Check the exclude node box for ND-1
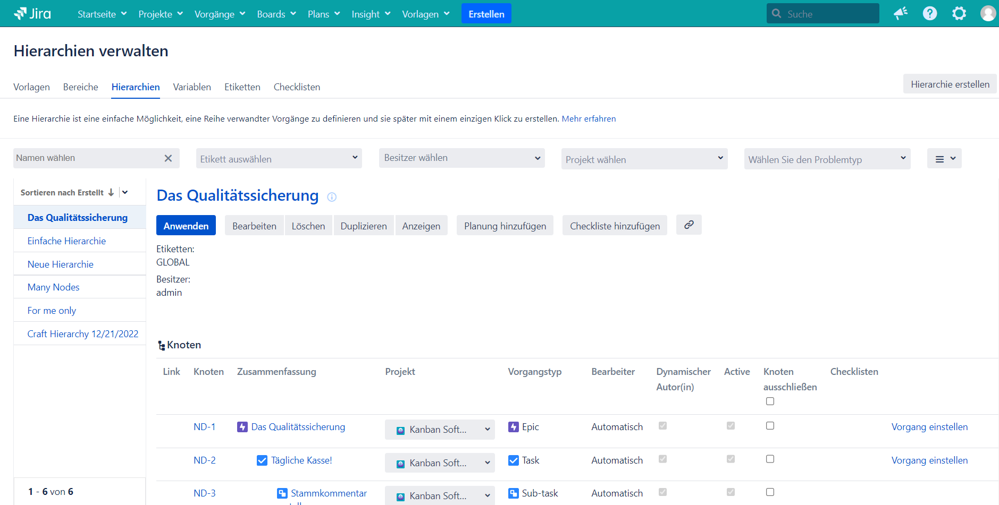Screen dimensions: 999x505 [770, 426]
